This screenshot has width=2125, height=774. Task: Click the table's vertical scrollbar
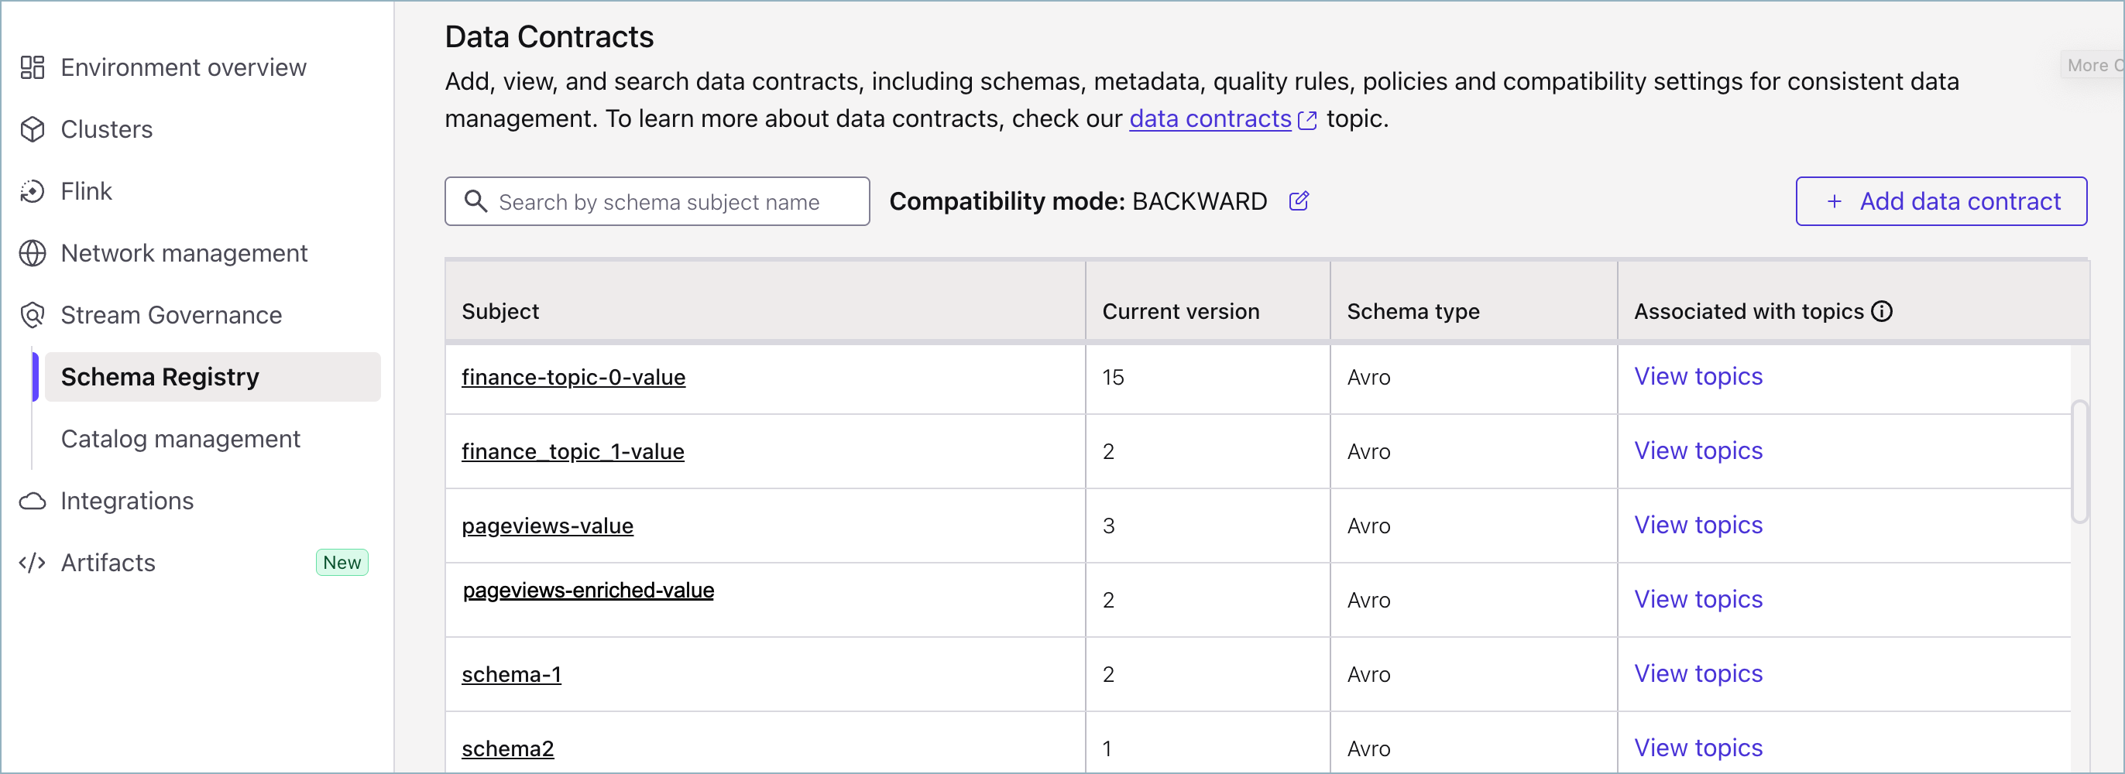[x=2079, y=461]
